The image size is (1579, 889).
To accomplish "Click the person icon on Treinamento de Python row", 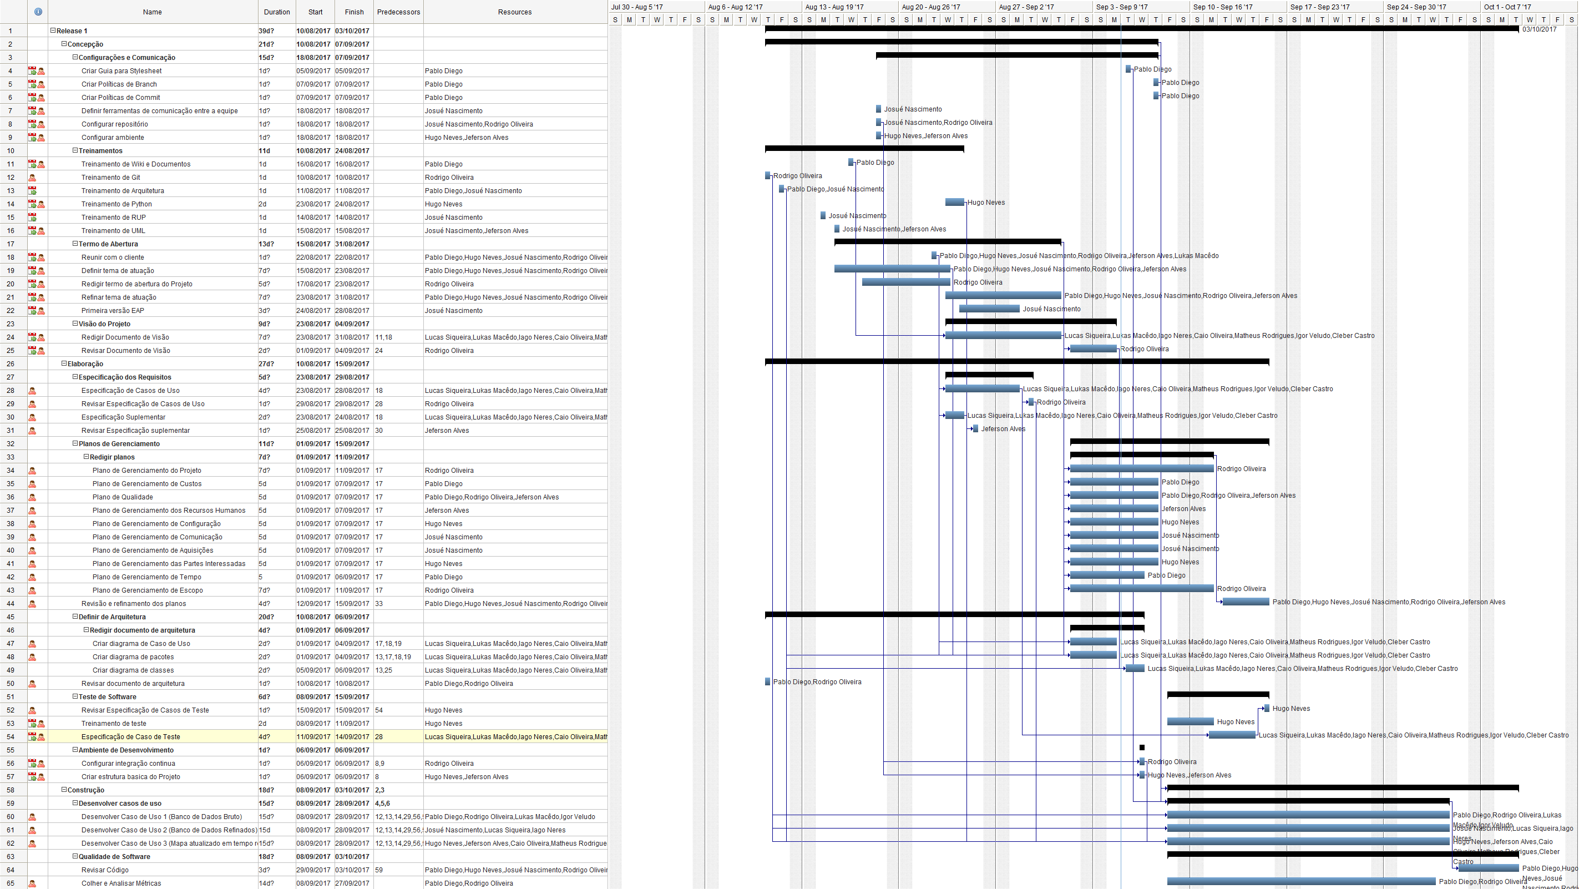I will (x=41, y=204).
